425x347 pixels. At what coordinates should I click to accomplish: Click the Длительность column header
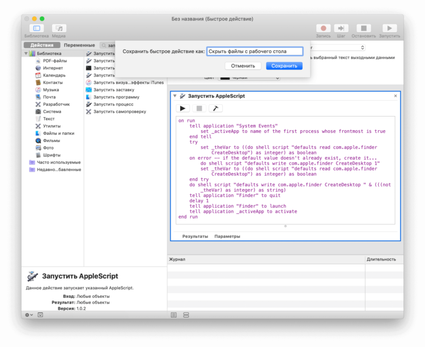point(384,259)
